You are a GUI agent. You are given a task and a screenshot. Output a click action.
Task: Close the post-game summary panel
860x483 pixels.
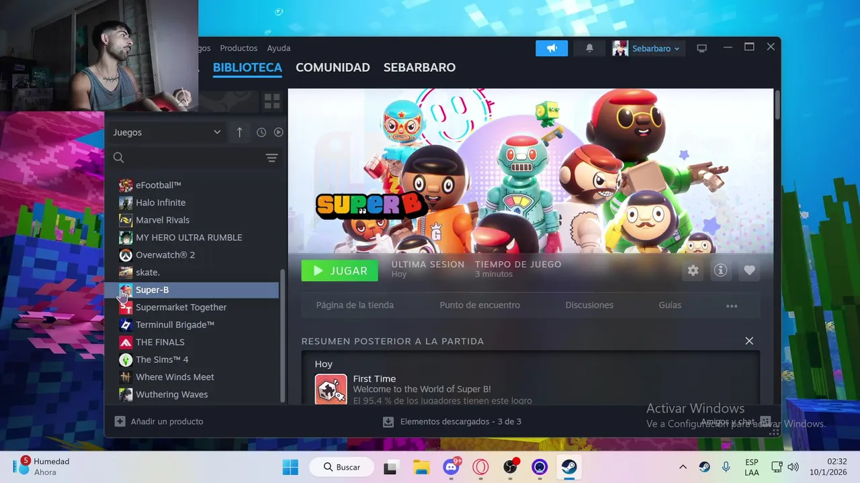click(749, 341)
